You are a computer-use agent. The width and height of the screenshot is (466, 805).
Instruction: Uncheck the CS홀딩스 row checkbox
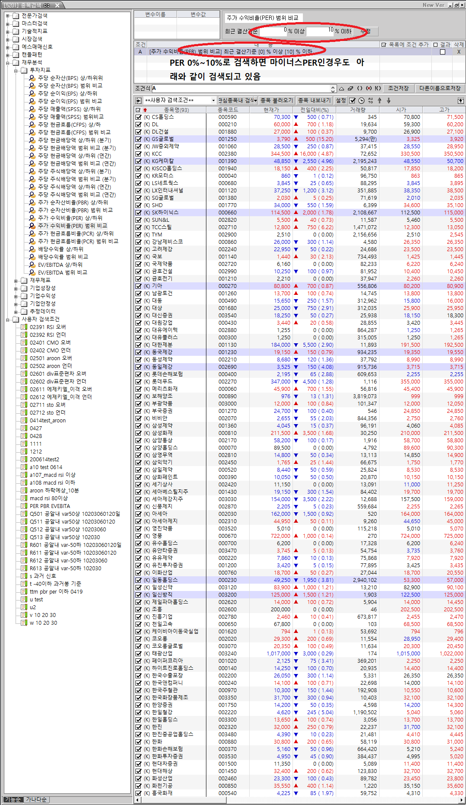pos(138,117)
